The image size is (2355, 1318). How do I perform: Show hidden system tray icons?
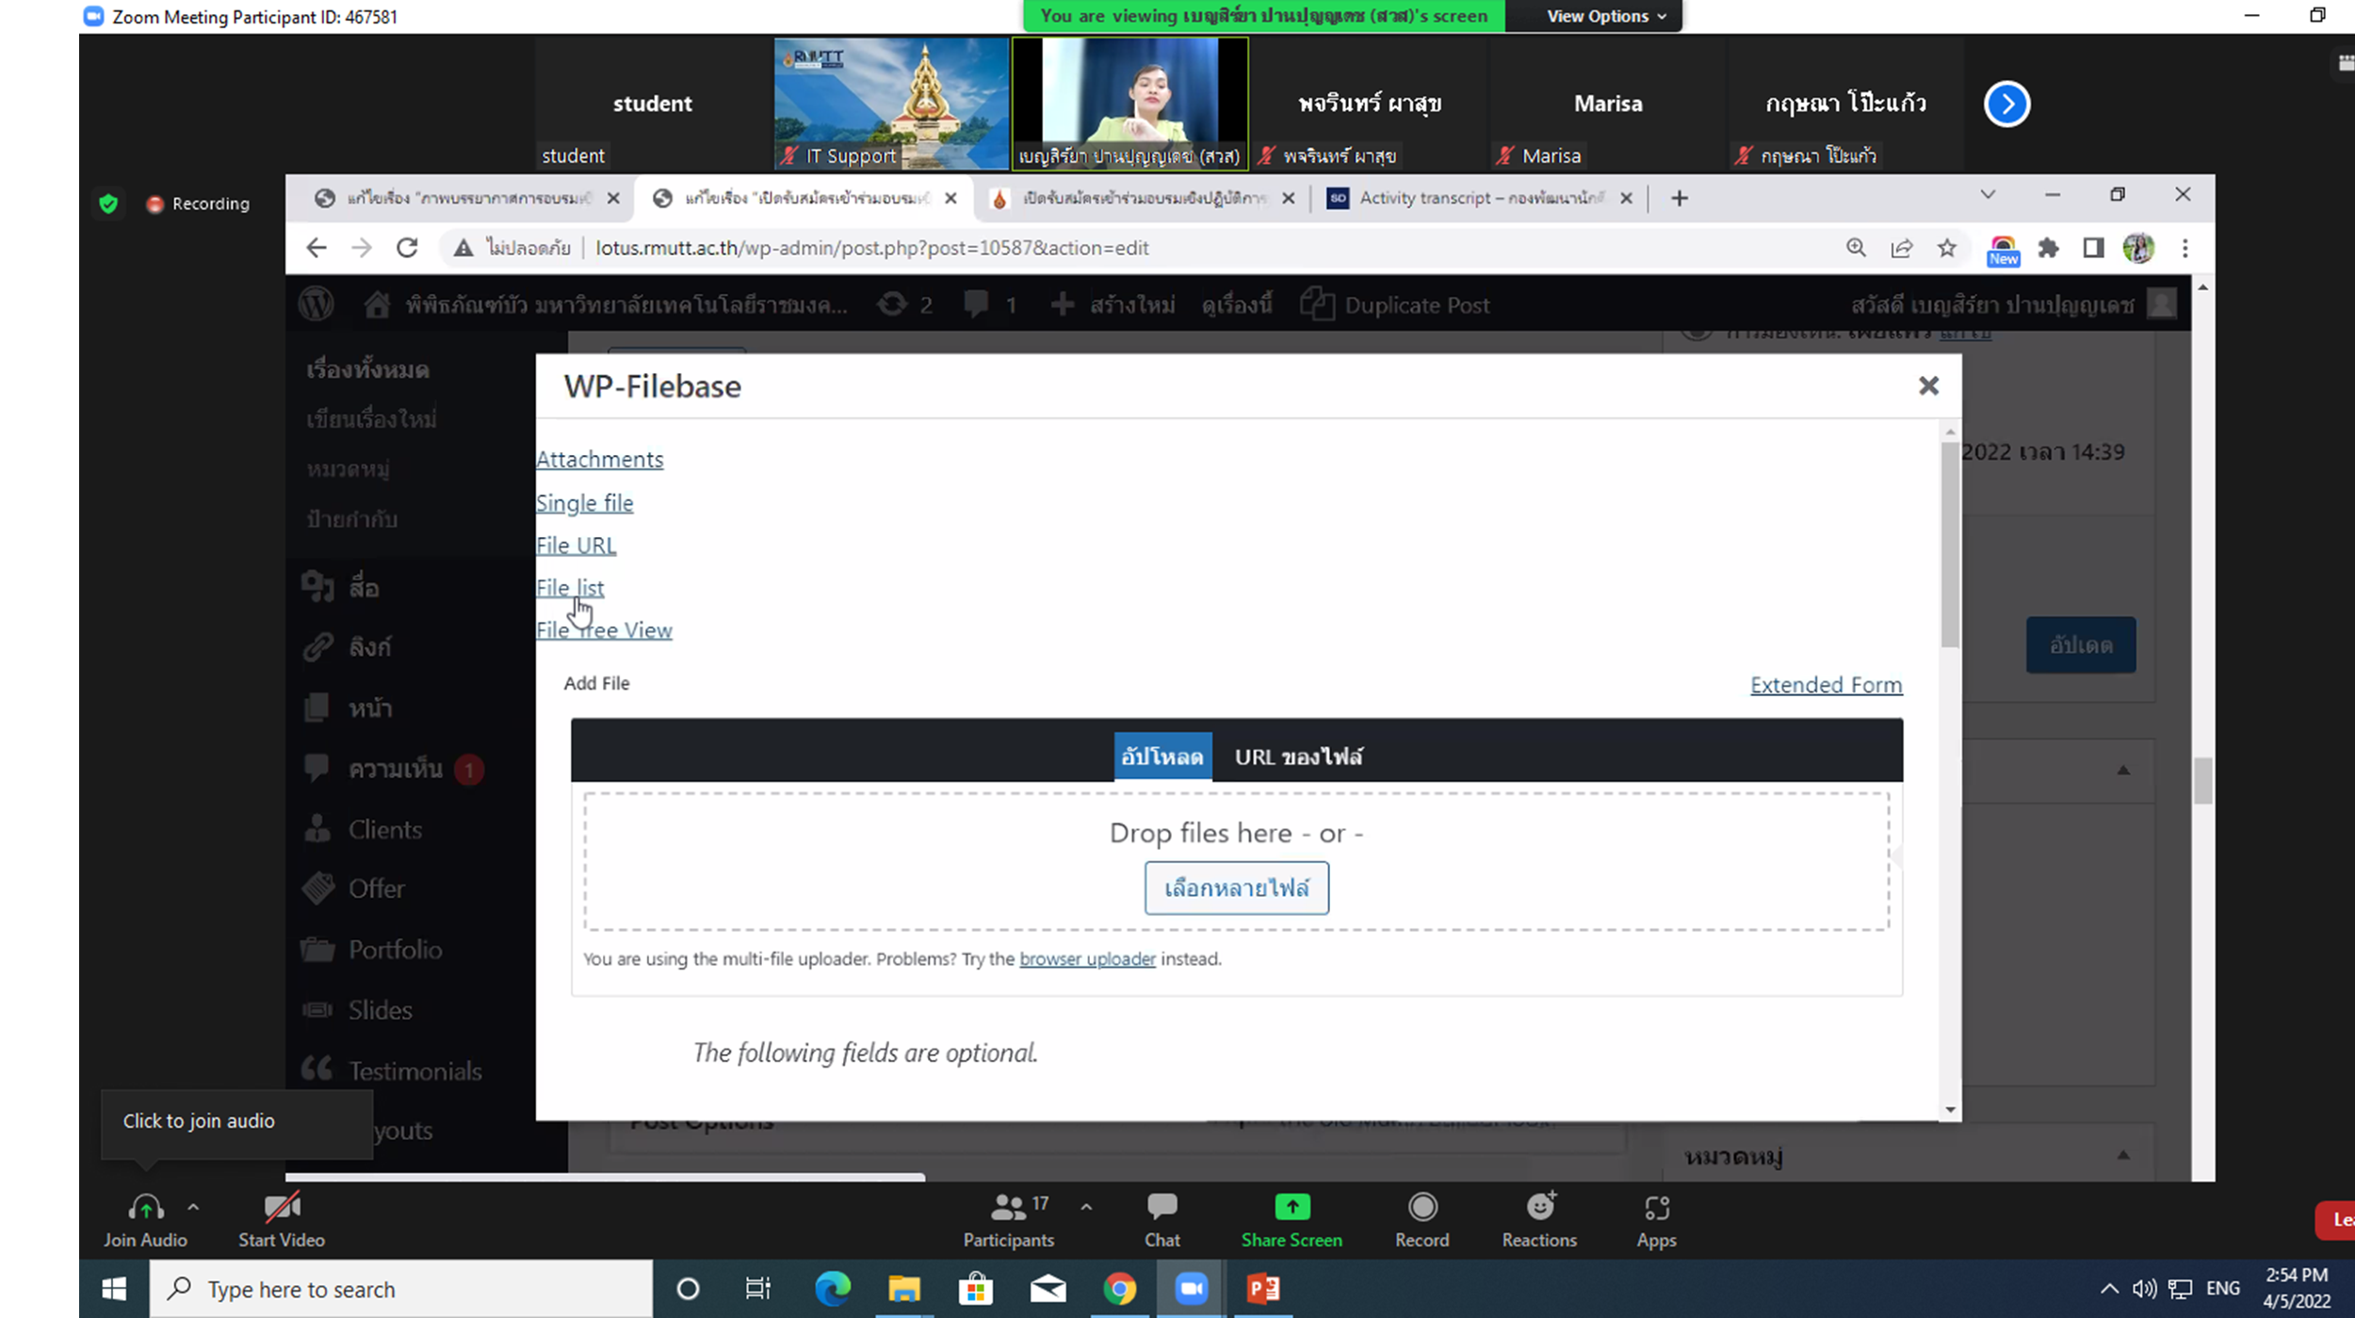click(2109, 1288)
